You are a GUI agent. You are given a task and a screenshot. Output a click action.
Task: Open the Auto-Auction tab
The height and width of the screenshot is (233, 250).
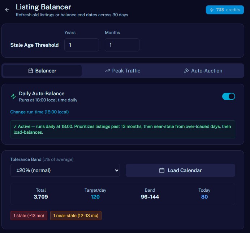click(x=203, y=71)
